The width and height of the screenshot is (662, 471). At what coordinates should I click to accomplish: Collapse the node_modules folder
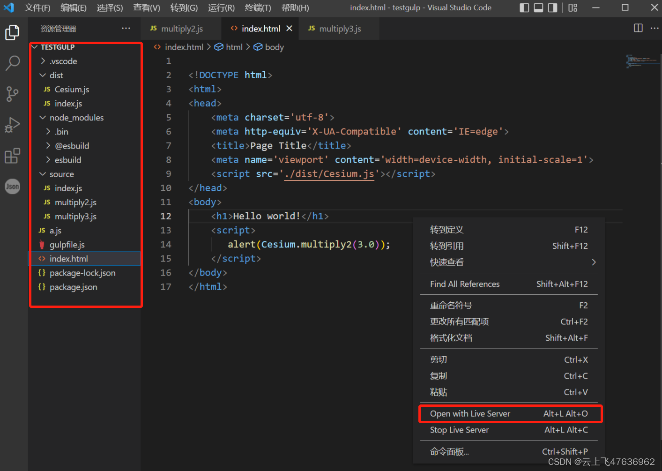point(77,118)
